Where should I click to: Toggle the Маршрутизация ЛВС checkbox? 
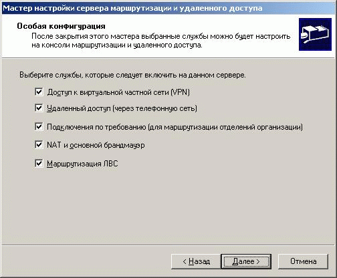point(39,164)
